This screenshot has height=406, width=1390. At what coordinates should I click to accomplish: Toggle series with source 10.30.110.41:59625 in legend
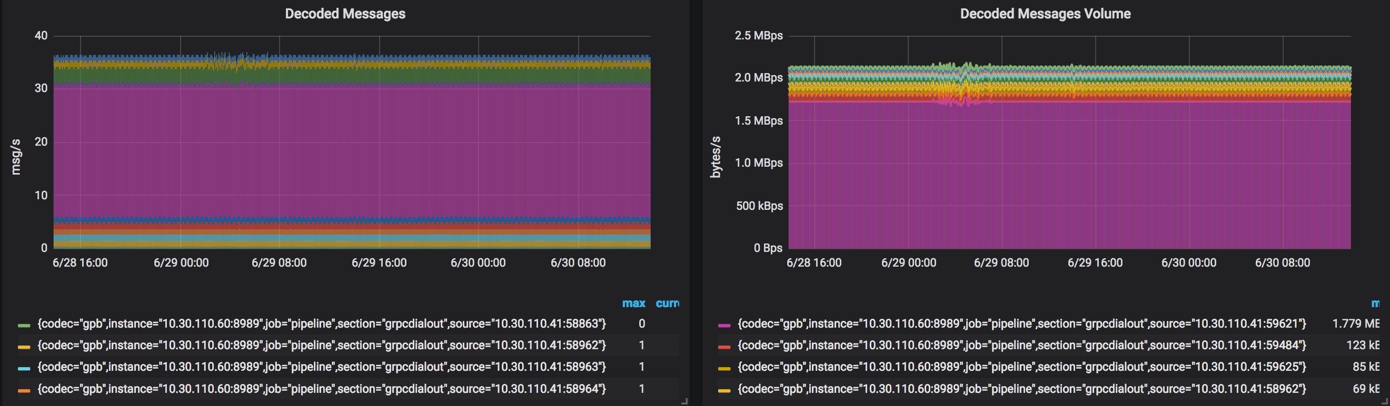click(x=1022, y=367)
